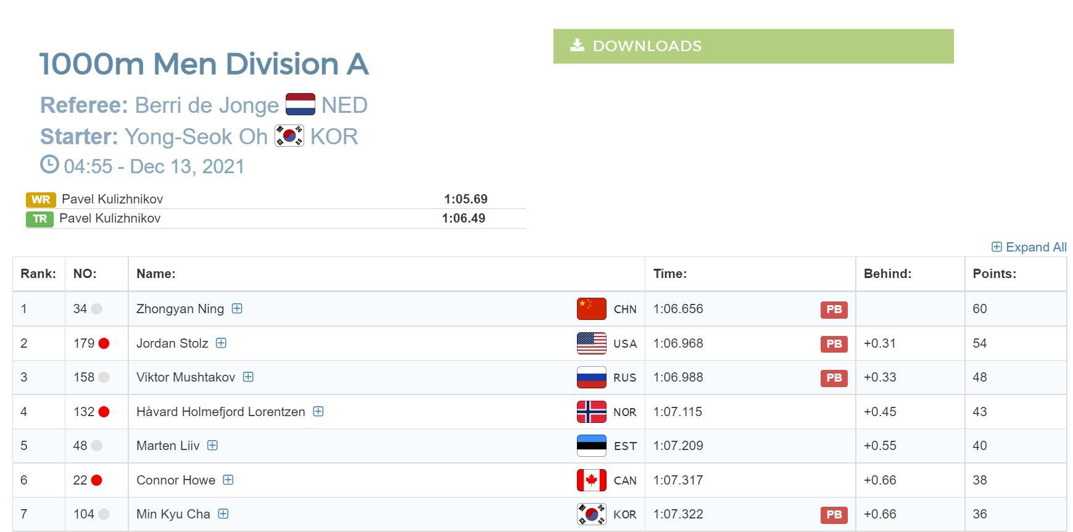Expand Håvard Holmefjord Lorentzen's details
The image size is (1073, 532).
point(318,412)
